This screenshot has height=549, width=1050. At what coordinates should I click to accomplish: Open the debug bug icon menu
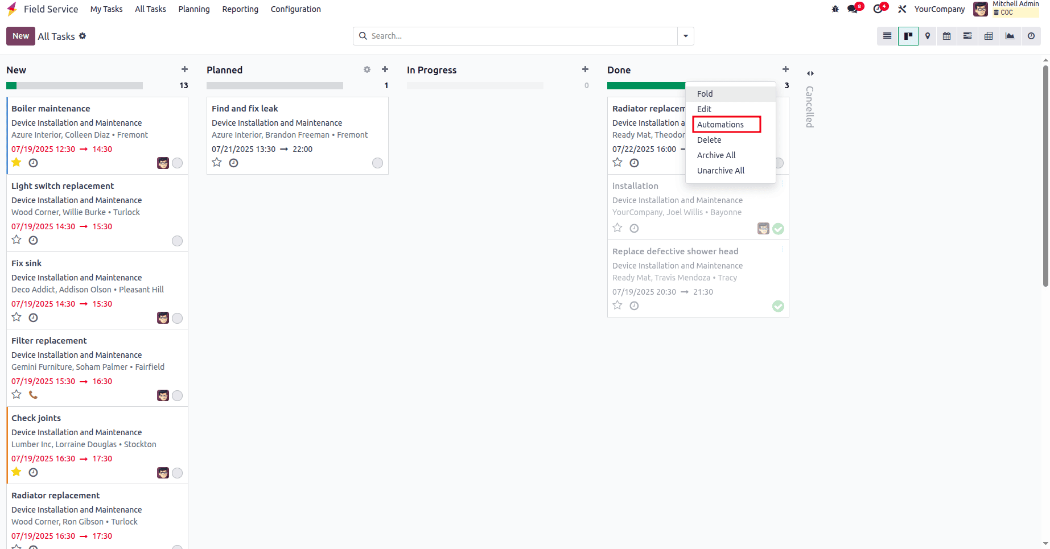coord(835,9)
